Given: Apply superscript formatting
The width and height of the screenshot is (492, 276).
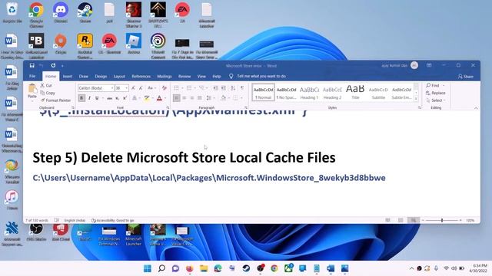Looking at the screenshot, I should 125,98.
